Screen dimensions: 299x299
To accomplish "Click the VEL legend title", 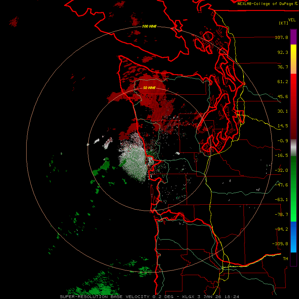I will point(292,20).
